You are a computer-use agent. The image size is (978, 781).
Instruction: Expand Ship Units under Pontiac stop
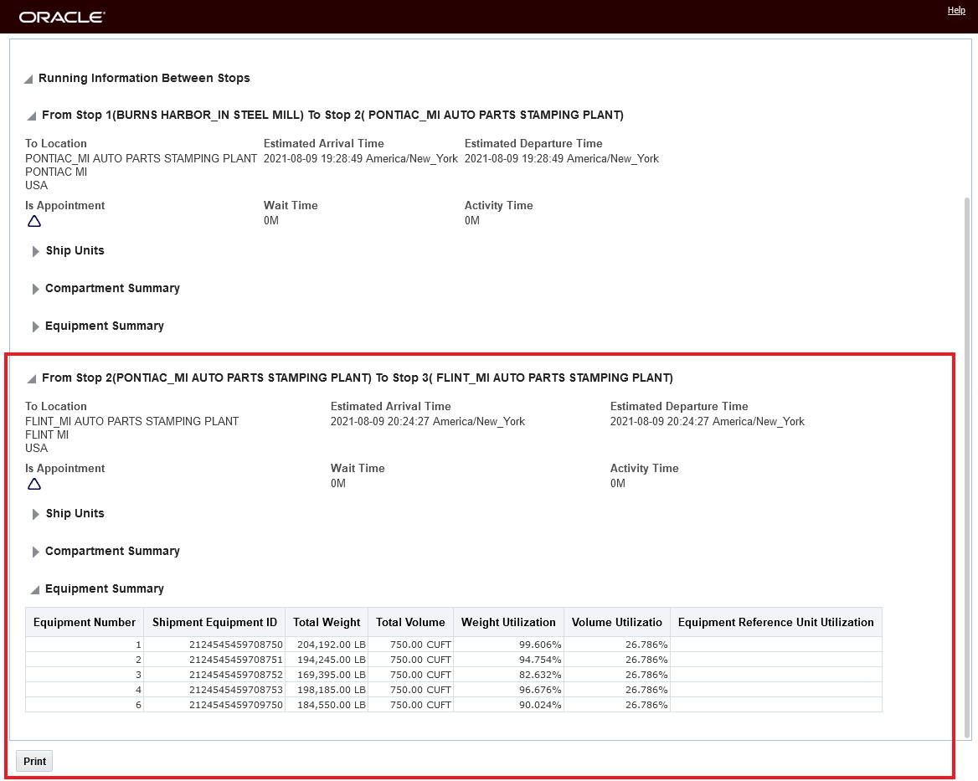35,251
